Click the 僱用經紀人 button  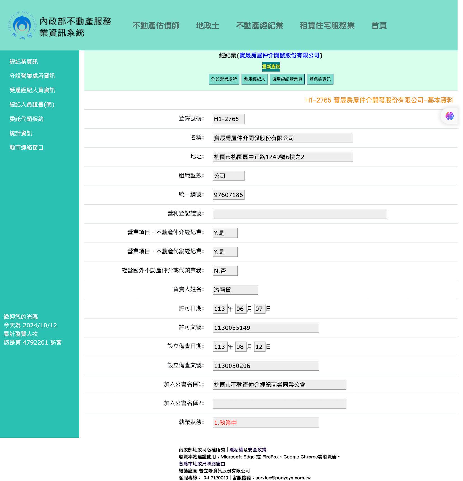pyautogui.click(x=254, y=79)
